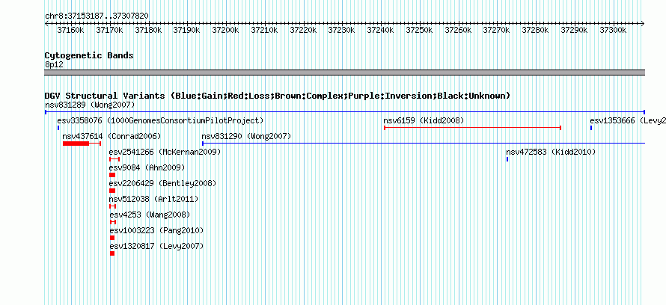Click esv2206429 red block

point(112,191)
